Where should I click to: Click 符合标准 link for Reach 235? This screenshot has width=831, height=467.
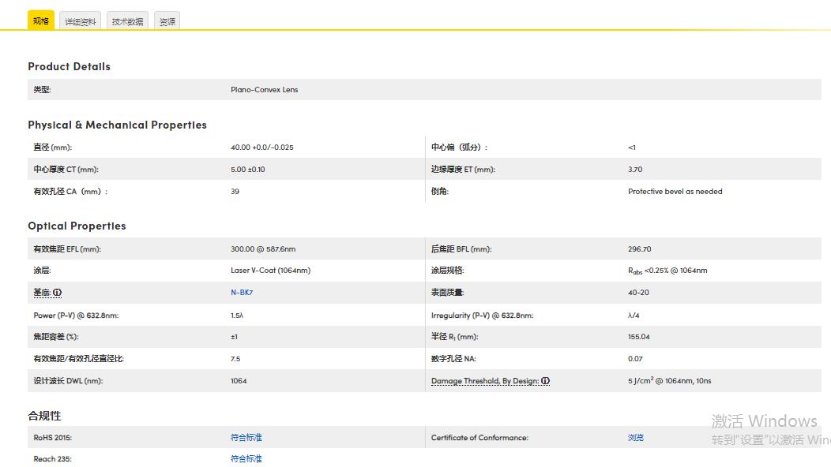pos(246,458)
